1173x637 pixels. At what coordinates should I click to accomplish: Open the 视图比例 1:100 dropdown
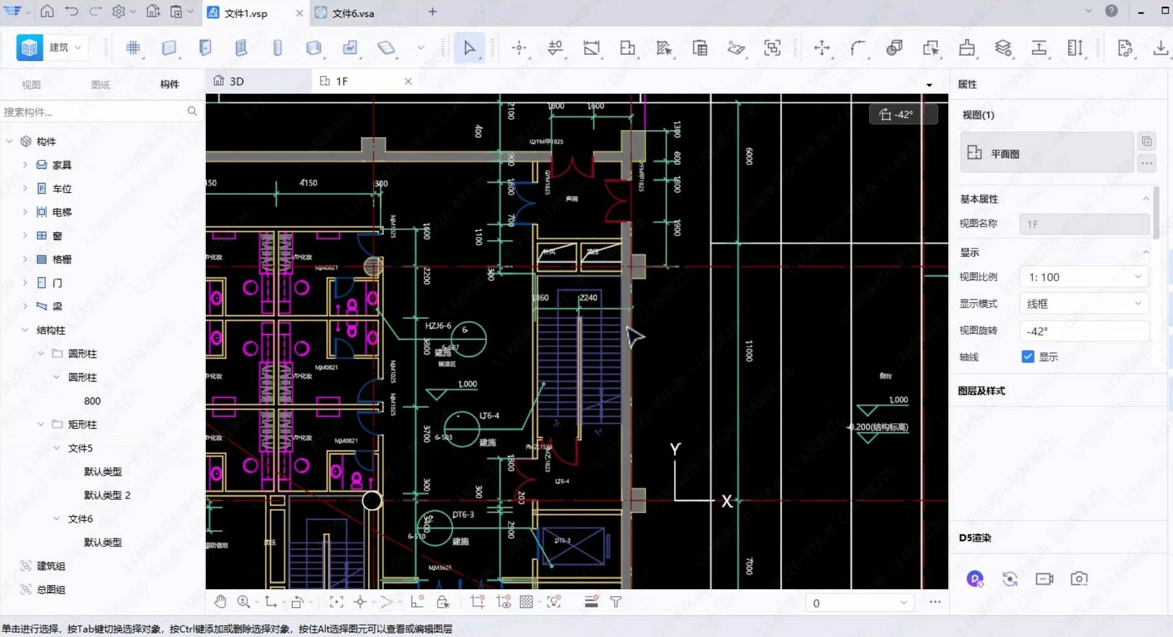point(1084,277)
